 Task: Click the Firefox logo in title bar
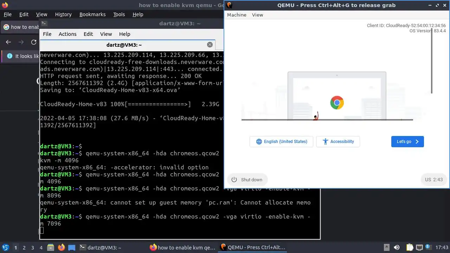pyautogui.click(x=5, y=5)
